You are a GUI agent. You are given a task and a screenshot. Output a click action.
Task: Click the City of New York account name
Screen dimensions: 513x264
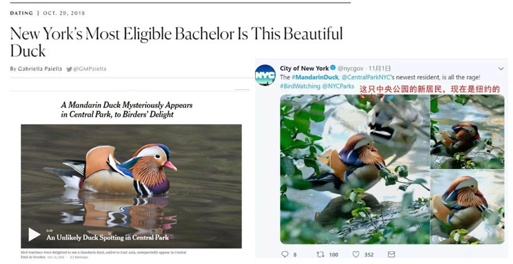click(x=304, y=68)
